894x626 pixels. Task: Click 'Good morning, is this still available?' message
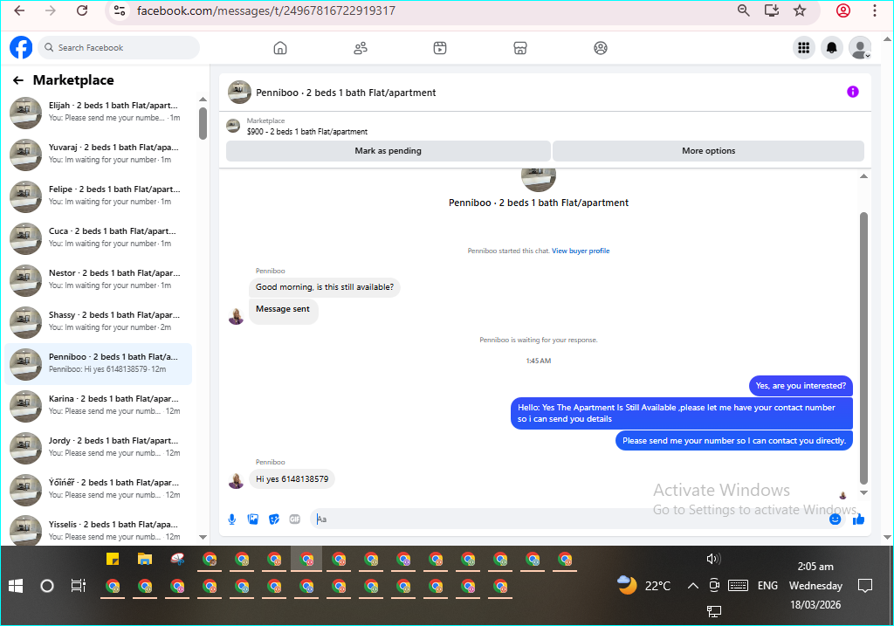click(325, 287)
